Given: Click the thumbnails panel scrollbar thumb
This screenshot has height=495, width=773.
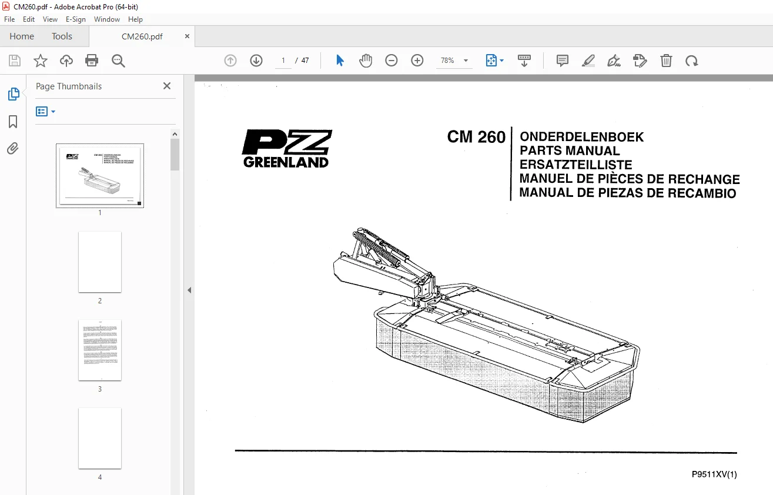Looking at the screenshot, I should 175,155.
